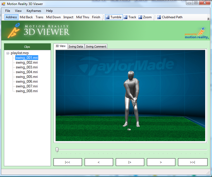Select swing_008.mri clip

[x=27, y=91]
